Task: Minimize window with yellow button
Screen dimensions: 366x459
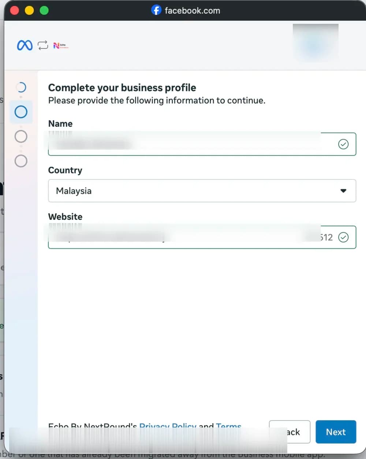Action: coord(29,10)
